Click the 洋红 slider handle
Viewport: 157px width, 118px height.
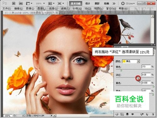(138, 78)
